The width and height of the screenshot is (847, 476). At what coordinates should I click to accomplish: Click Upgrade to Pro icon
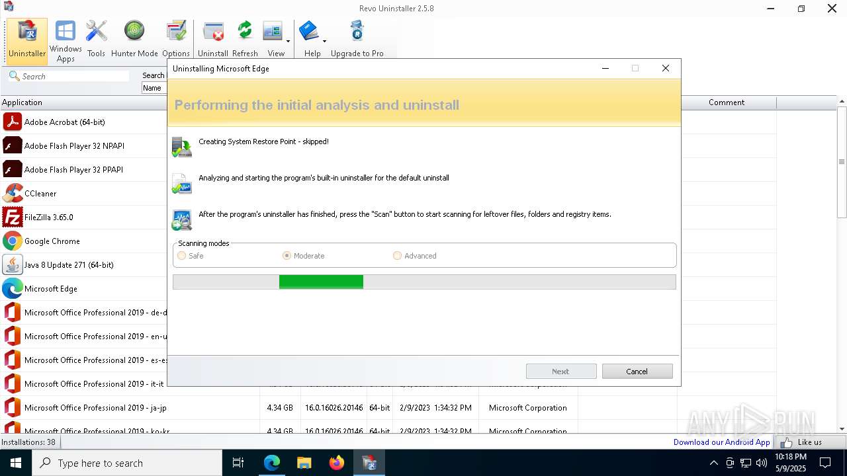(x=357, y=40)
